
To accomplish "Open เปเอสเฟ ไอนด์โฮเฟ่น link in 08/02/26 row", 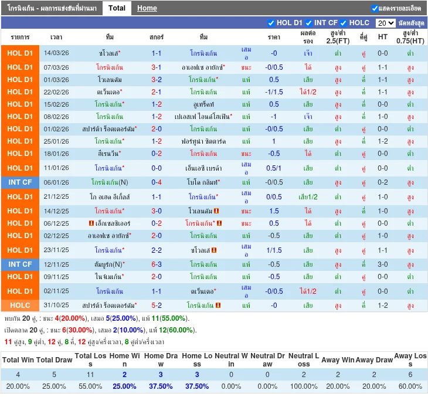I will coord(203,117).
